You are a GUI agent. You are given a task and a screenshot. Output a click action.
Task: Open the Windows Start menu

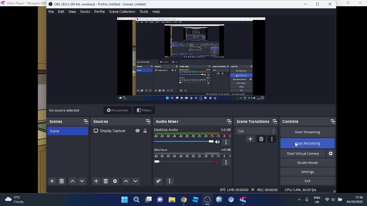124,200
